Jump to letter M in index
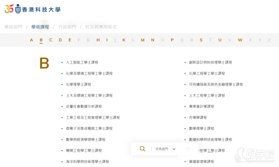The width and height of the screenshot is (279, 167). point(143,40)
